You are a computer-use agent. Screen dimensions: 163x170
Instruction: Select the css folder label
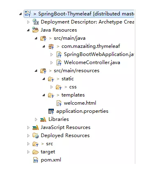73,87
